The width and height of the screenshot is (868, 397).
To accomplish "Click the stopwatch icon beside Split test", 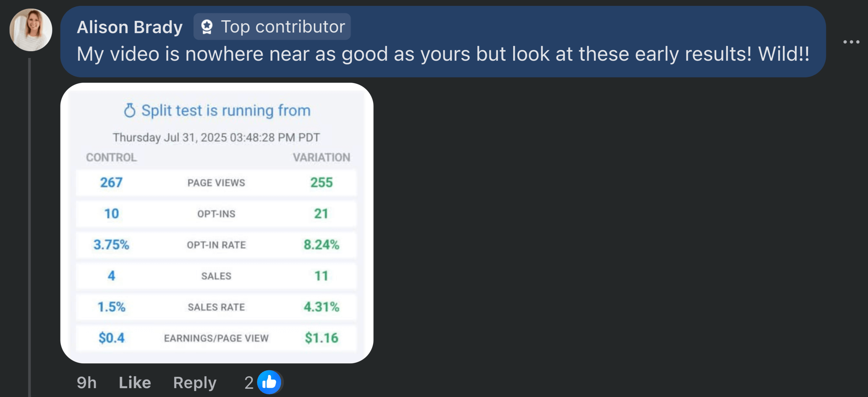I will tap(130, 110).
